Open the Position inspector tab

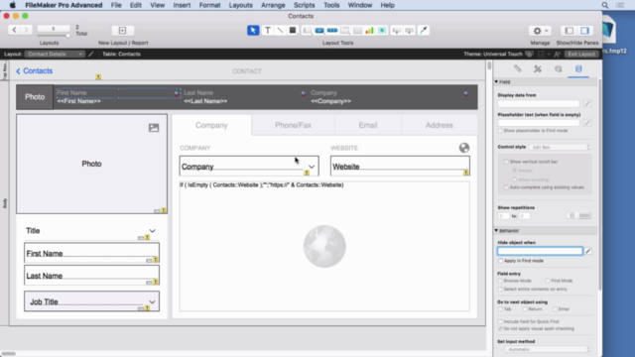pyautogui.click(x=518, y=68)
